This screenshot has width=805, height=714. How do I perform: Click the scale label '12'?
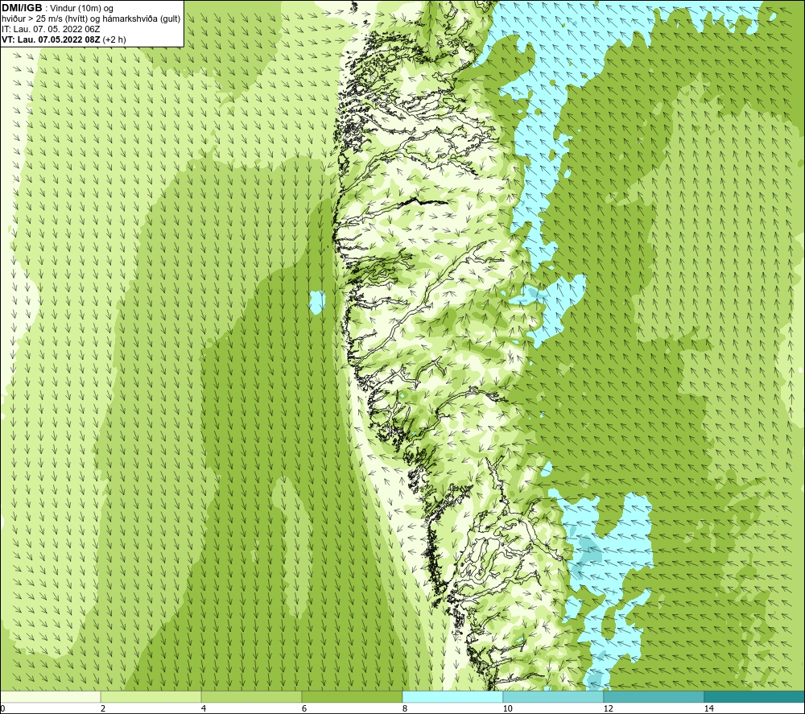click(x=609, y=708)
